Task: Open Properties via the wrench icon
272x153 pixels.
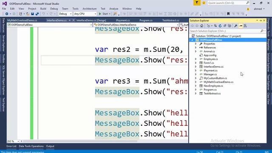Action: pyautogui.click(x=235, y=26)
